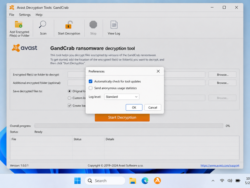This screenshot has width=250, height=188.
Task: Expand the Log level Standard dropdown
Action: pyautogui.click(x=122, y=97)
